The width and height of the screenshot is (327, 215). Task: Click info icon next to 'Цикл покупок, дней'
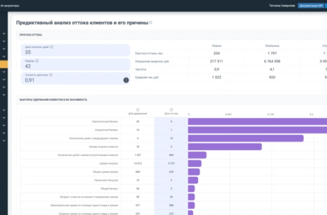pos(51,47)
